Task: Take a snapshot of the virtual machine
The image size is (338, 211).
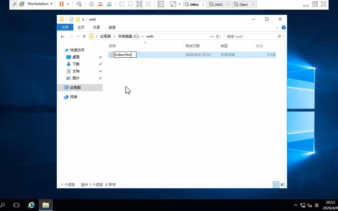Action: tap(91, 4)
